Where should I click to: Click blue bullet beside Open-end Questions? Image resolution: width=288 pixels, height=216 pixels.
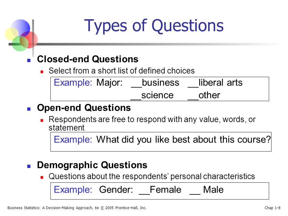(29, 109)
